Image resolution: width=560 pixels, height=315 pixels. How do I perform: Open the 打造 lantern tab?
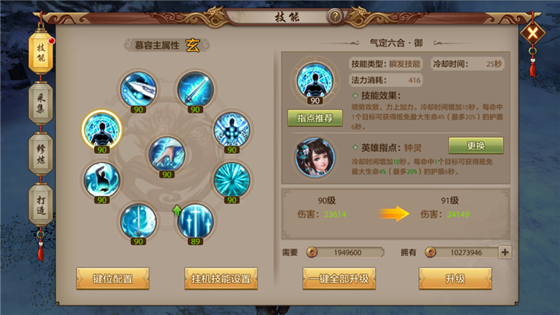pyautogui.click(x=40, y=205)
